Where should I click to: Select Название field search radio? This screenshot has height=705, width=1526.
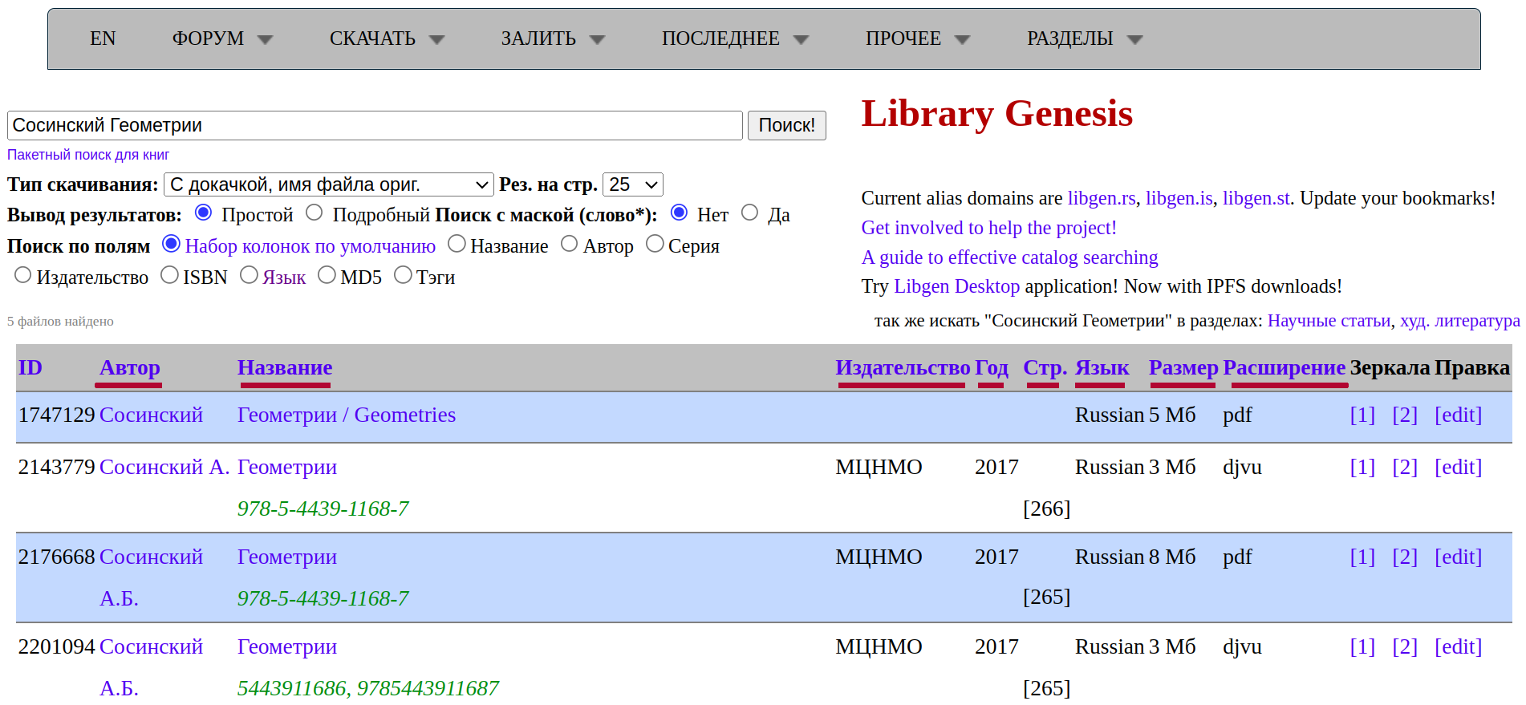[x=457, y=244]
